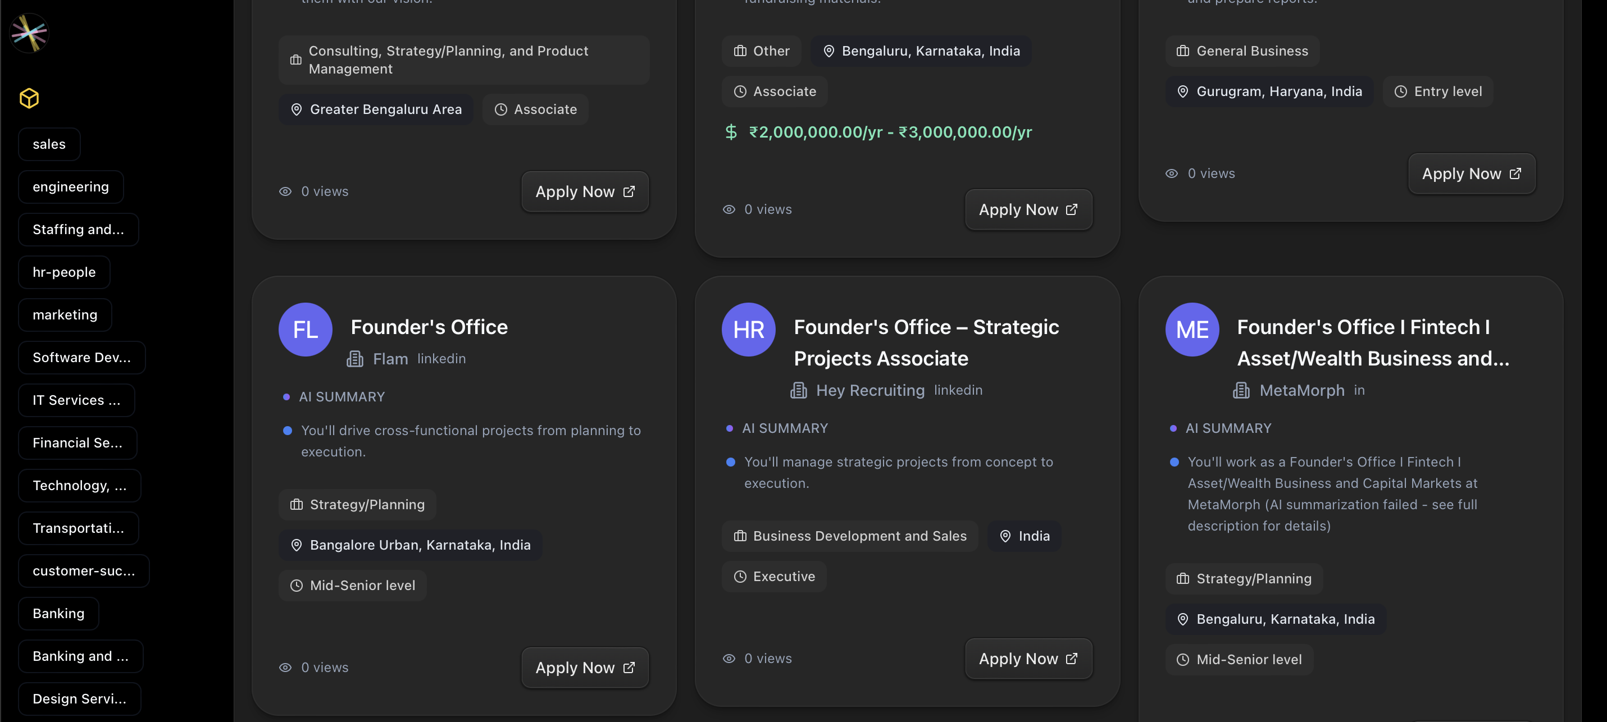Click the eye icon on Greater Bengaluru card
Viewport: 1607px width, 722px height.
coord(285,191)
